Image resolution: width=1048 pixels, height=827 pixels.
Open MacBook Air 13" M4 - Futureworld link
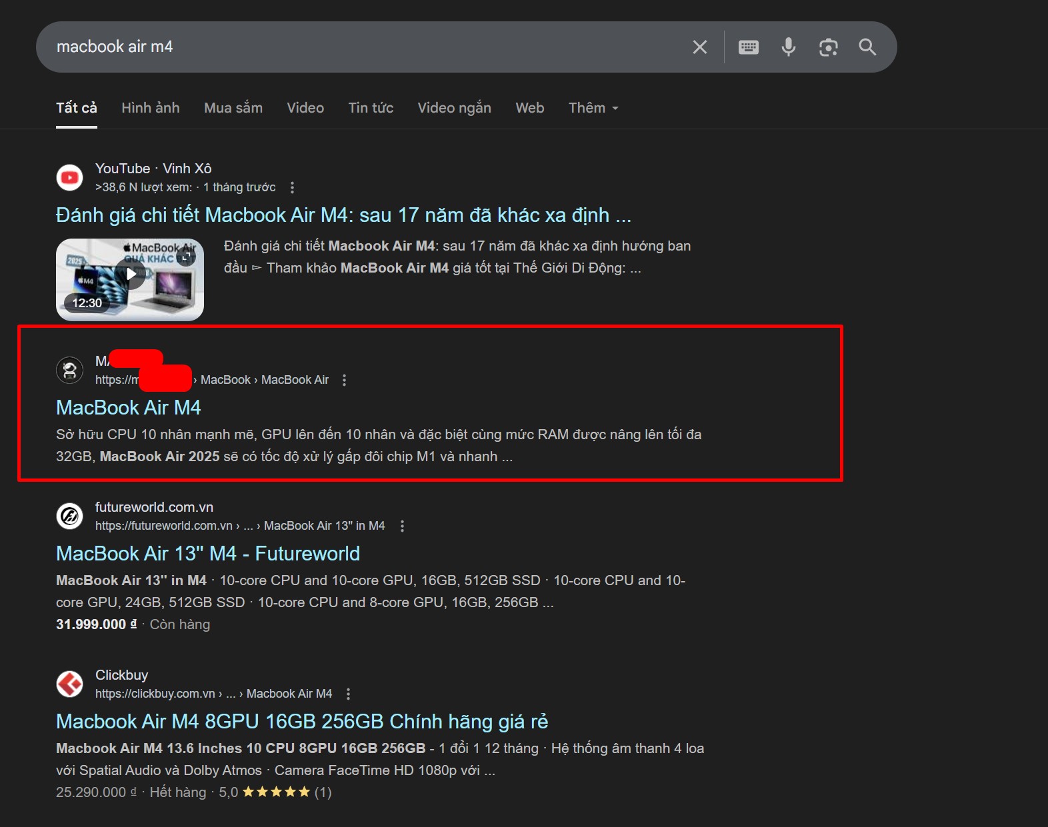coord(208,554)
